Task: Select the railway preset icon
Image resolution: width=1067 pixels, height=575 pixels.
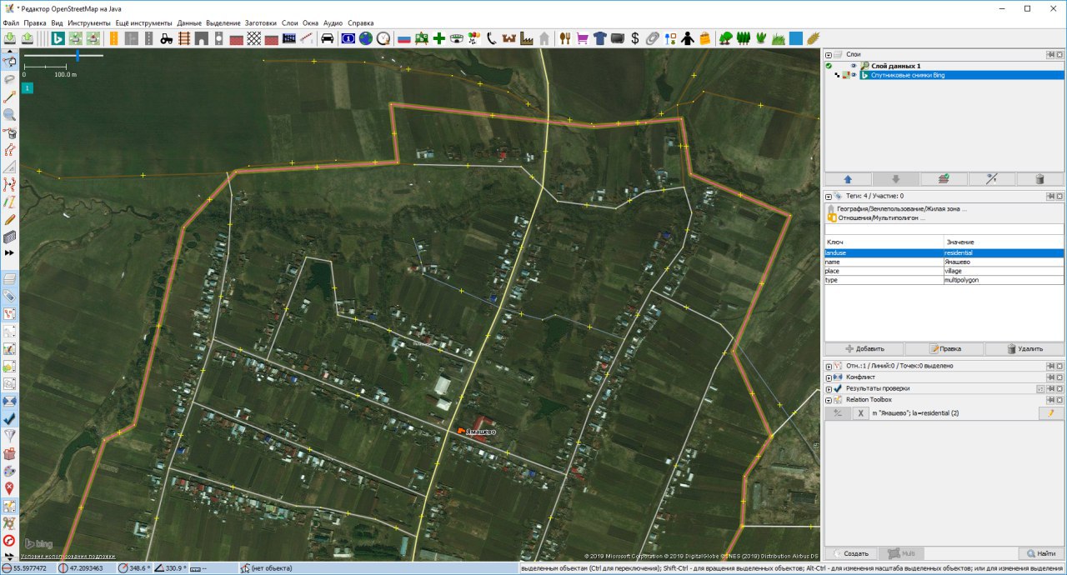Action: click(x=184, y=38)
